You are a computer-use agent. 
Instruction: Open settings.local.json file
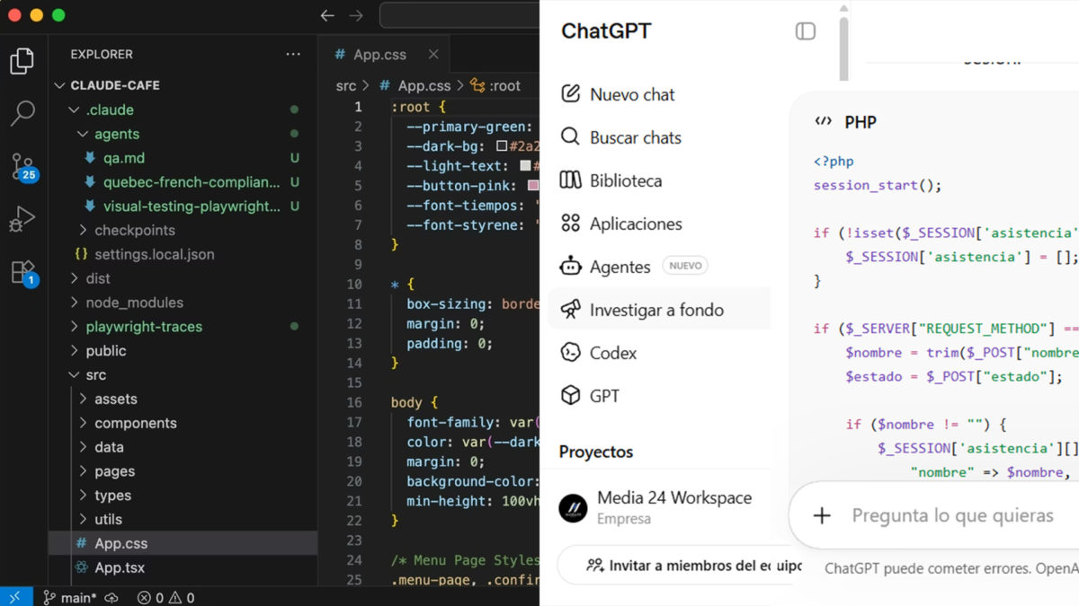154,254
